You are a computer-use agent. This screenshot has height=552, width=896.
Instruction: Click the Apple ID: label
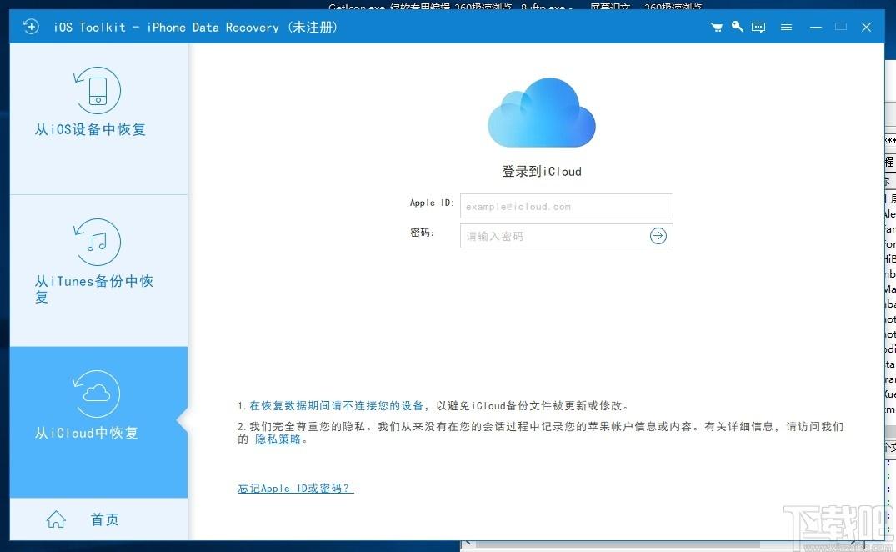pyautogui.click(x=432, y=203)
